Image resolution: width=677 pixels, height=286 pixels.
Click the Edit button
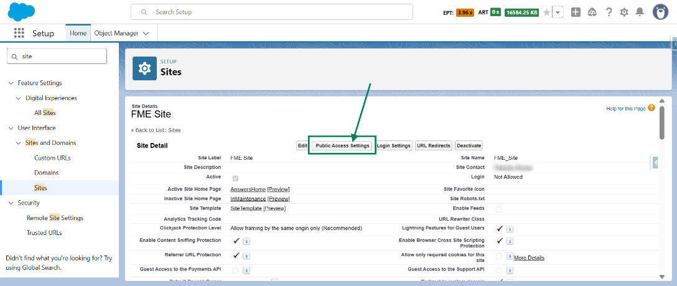[x=302, y=146]
